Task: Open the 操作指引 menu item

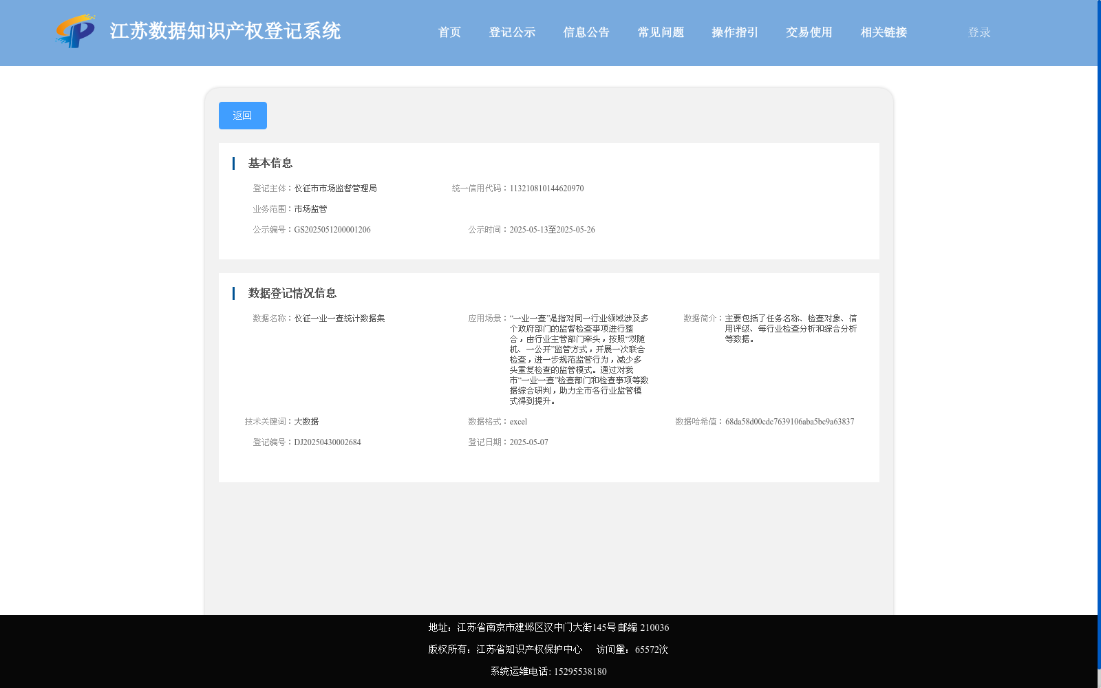Action: [735, 32]
